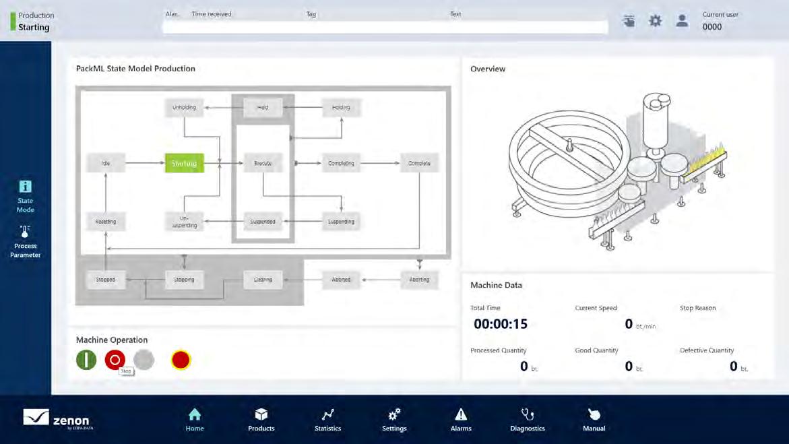Viewport: 789px width, 444px height.
Task: Select the Complete state box
Action: (x=419, y=163)
